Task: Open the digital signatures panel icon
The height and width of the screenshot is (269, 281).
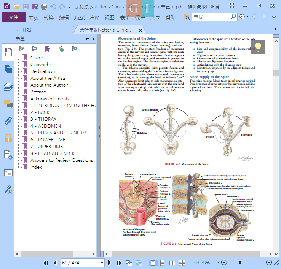Action: click(8, 190)
